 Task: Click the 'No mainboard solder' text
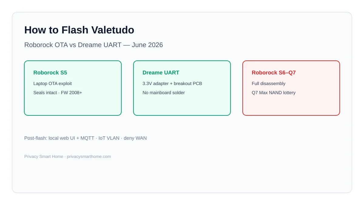tap(163, 93)
